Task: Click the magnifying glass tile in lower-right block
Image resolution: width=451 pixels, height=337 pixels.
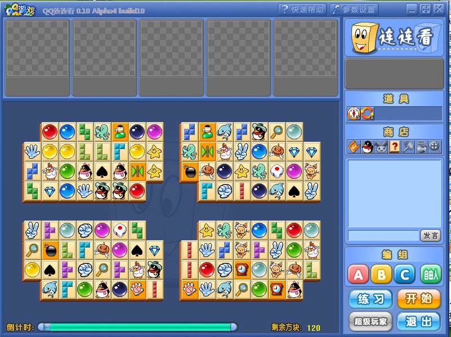Action: pos(242,290)
